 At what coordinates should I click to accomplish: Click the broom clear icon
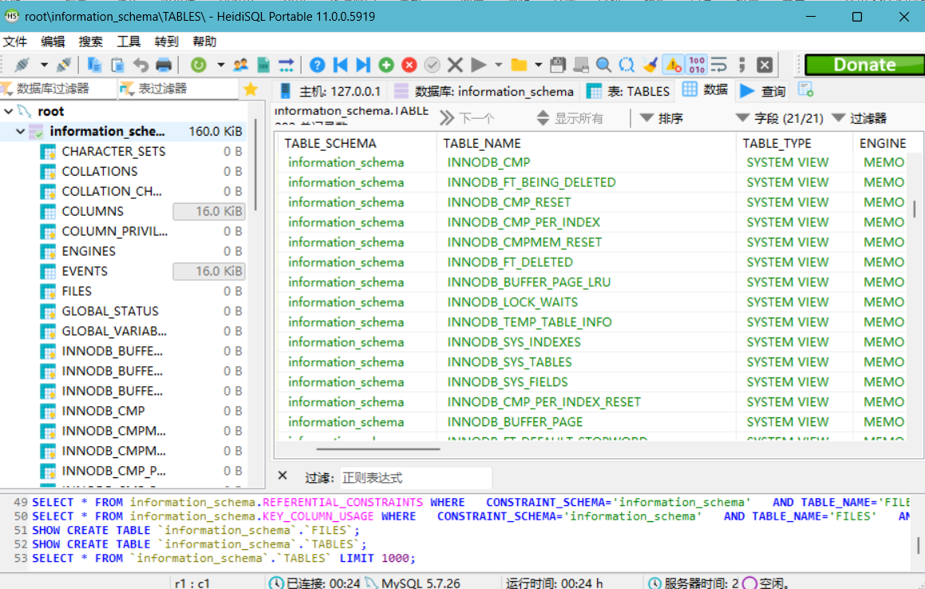tap(650, 65)
